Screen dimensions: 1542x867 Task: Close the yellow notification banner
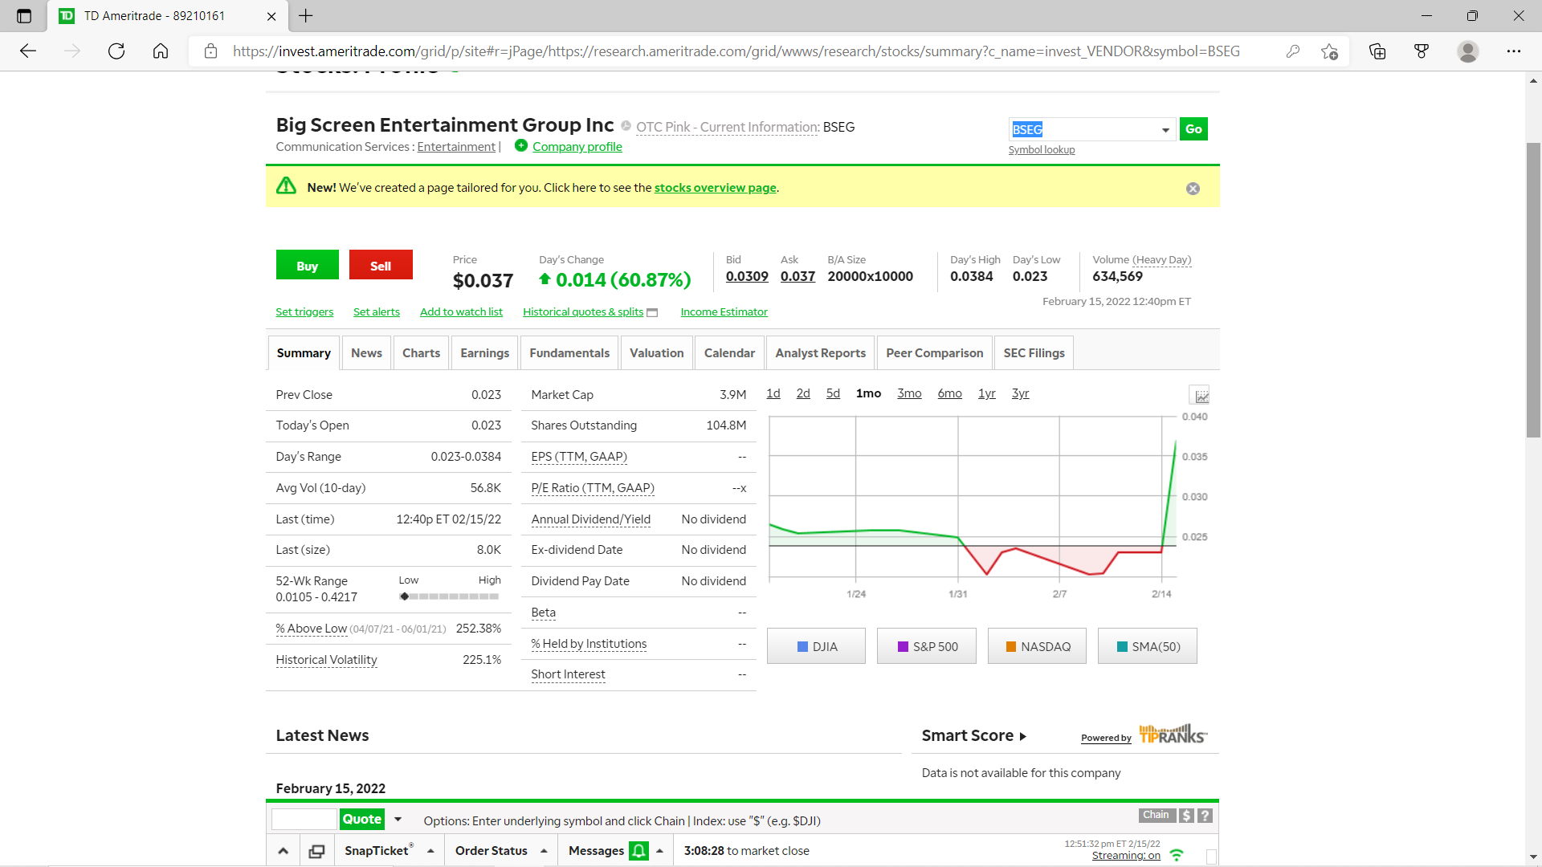point(1193,189)
